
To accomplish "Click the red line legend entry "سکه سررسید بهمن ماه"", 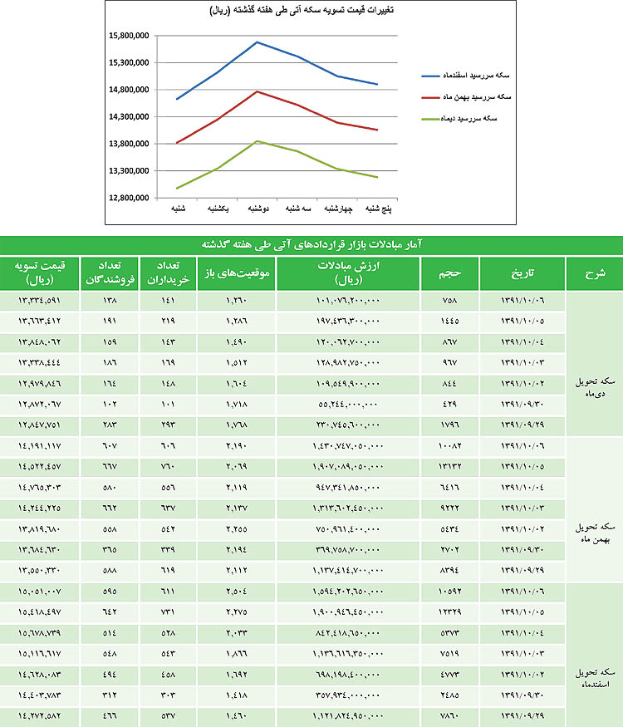I will tap(466, 97).
